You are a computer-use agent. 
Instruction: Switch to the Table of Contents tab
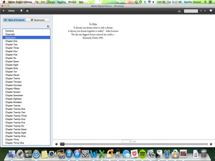pyautogui.click(x=14, y=20)
